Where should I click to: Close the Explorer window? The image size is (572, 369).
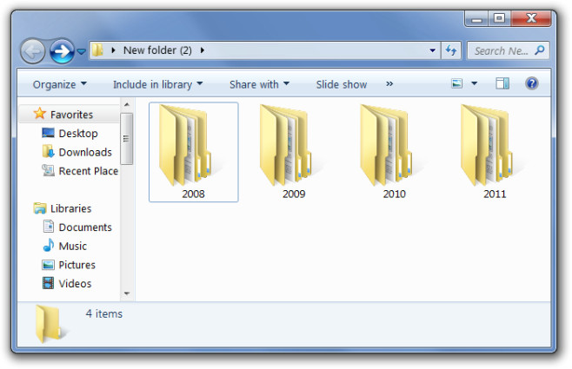(x=531, y=18)
